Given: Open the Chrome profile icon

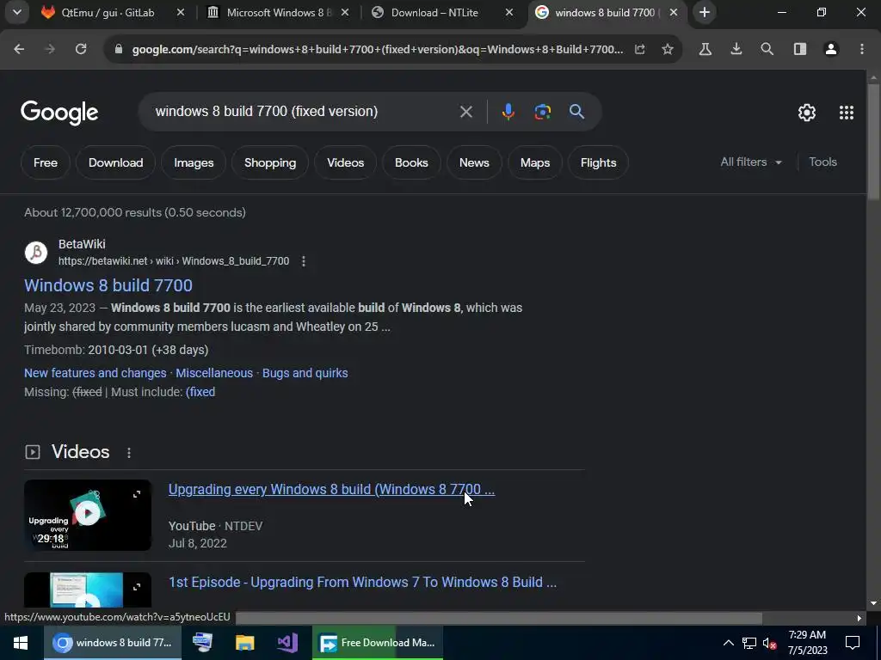Looking at the screenshot, I should 831,49.
